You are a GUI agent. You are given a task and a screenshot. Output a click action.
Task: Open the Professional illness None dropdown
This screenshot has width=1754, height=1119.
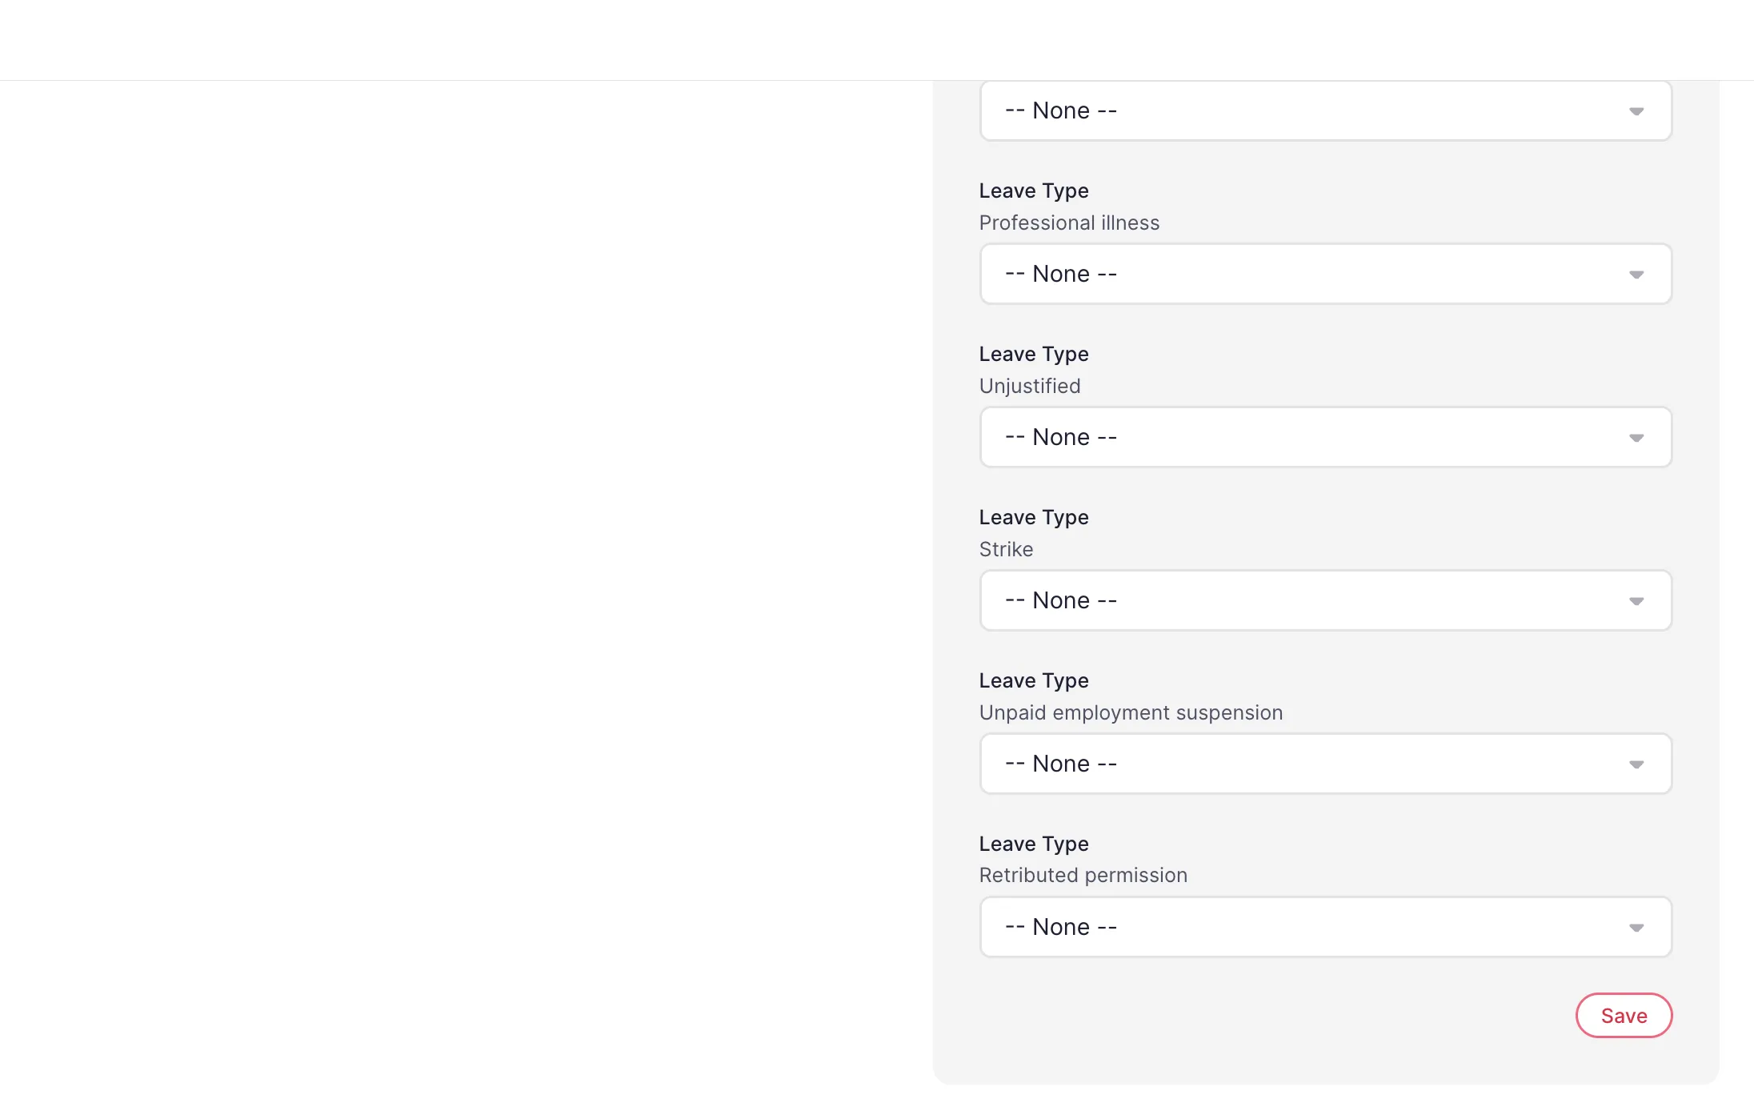click(x=1325, y=274)
